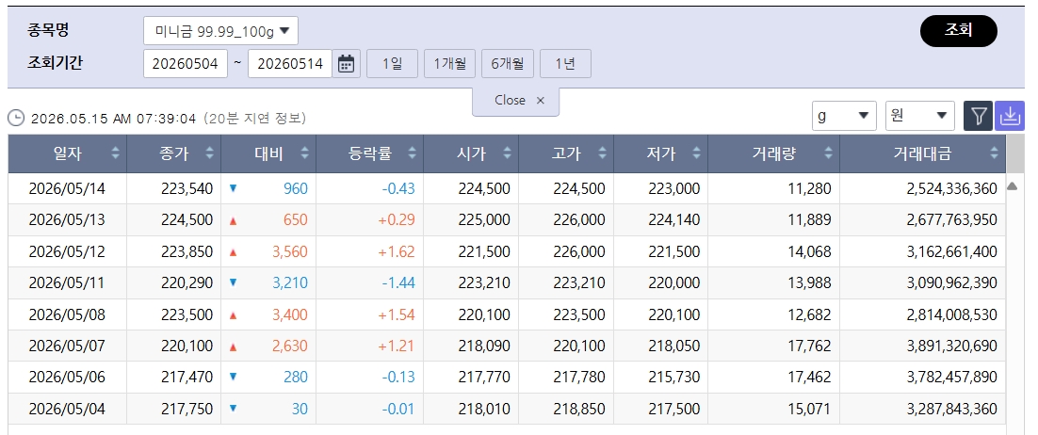Click the rate value -1.44
The height and width of the screenshot is (435, 1038).
click(398, 282)
